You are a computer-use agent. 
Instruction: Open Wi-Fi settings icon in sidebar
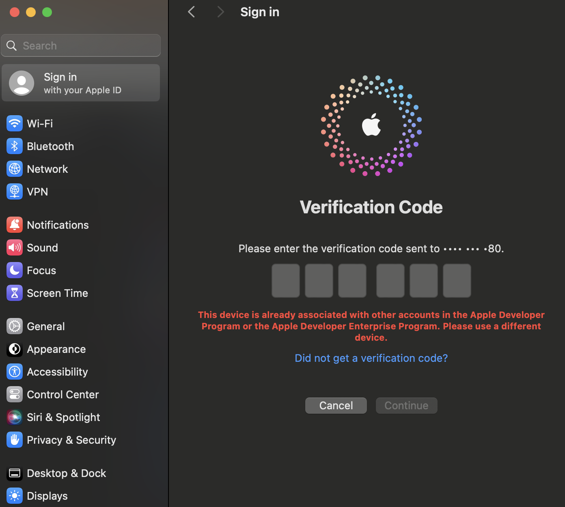[15, 124]
